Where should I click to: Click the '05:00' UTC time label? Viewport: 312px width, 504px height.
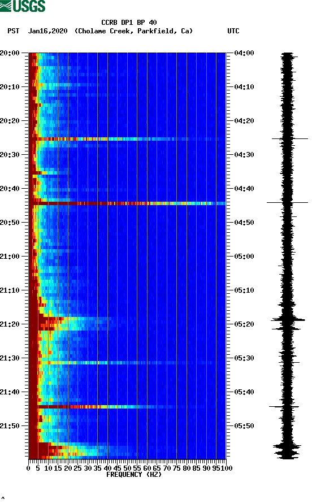244,257
